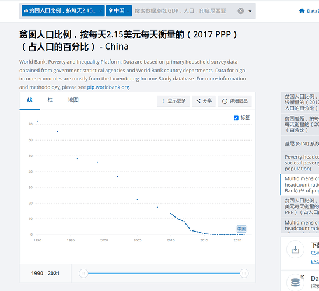Click the location pin icon in 中国 tag
The height and width of the screenshot is (291, 319).
(110, 10)
